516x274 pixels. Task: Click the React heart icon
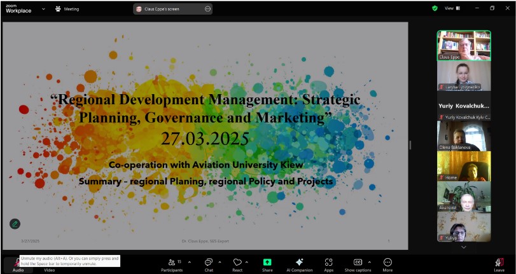[237, 263]
